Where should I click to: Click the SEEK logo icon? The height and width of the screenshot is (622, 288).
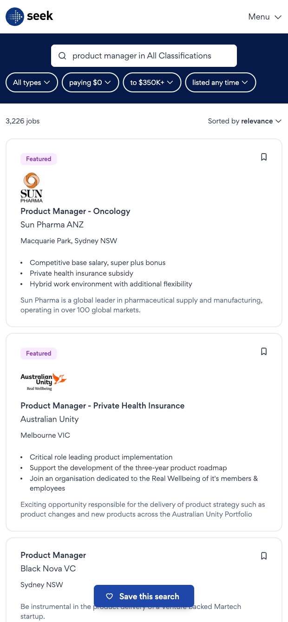(15, 17)
